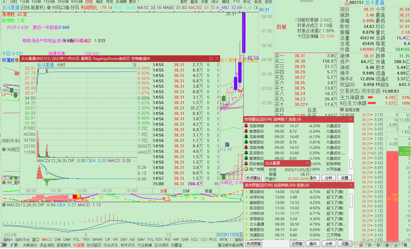
Task: Expand the 更多 periods menu
Action: tap(134, 2)
